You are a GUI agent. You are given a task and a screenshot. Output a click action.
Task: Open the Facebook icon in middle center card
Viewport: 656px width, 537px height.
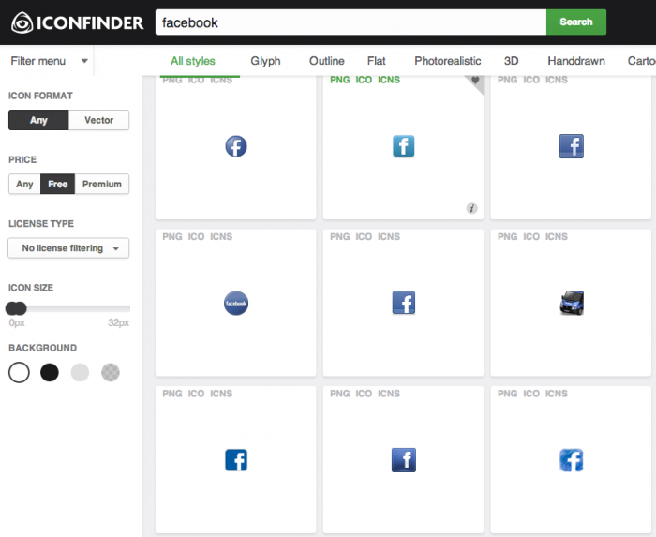coord(403,303)
